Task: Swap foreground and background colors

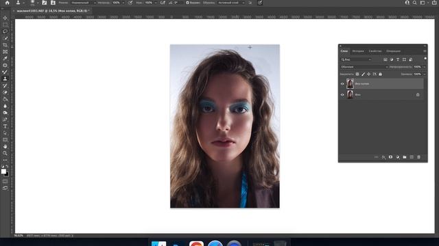Action: click(8, 166)
